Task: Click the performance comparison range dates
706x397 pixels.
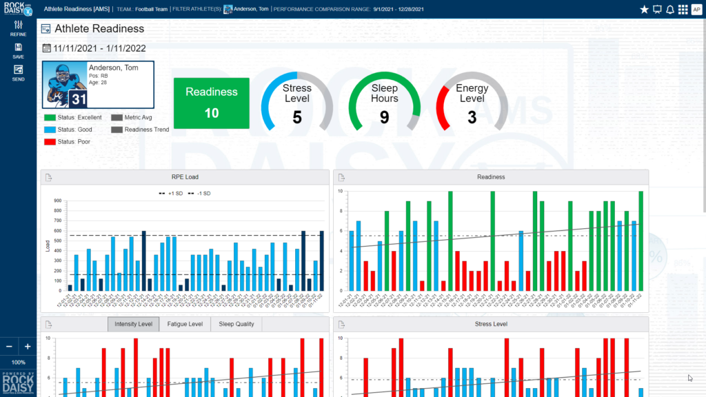Action: coord(399,10)
